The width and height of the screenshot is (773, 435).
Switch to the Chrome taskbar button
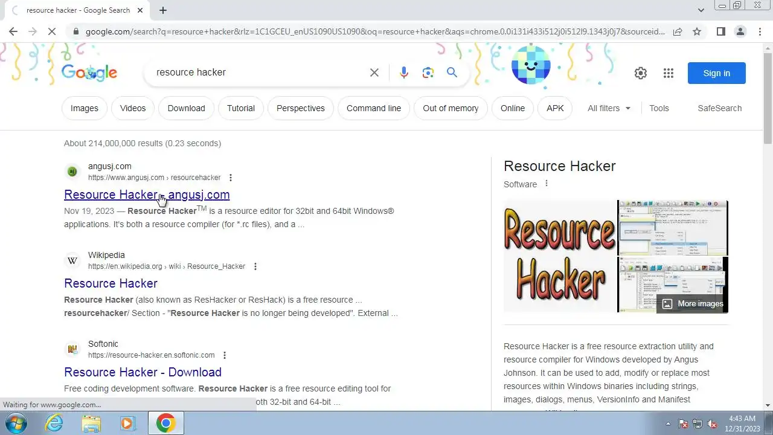tap(165, 423)
